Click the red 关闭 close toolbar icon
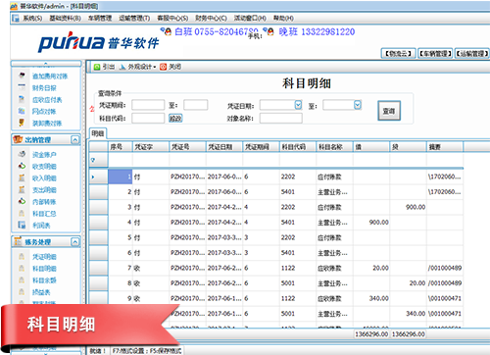The height and width of the screenshot is (355, 490). pyautogui.click(x=163, y=67)
